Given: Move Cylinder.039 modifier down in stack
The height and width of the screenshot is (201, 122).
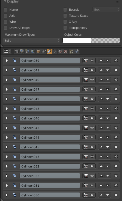Looking at the screenshot, I should click(x=108, y=60).
